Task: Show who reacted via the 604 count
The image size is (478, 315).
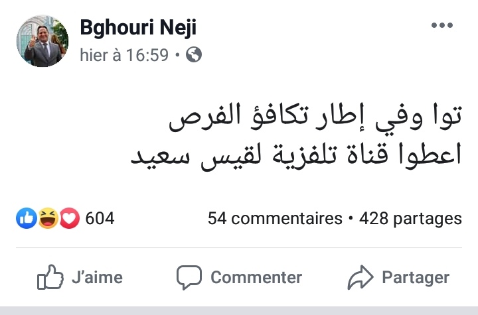Action: tap(100, 218)
